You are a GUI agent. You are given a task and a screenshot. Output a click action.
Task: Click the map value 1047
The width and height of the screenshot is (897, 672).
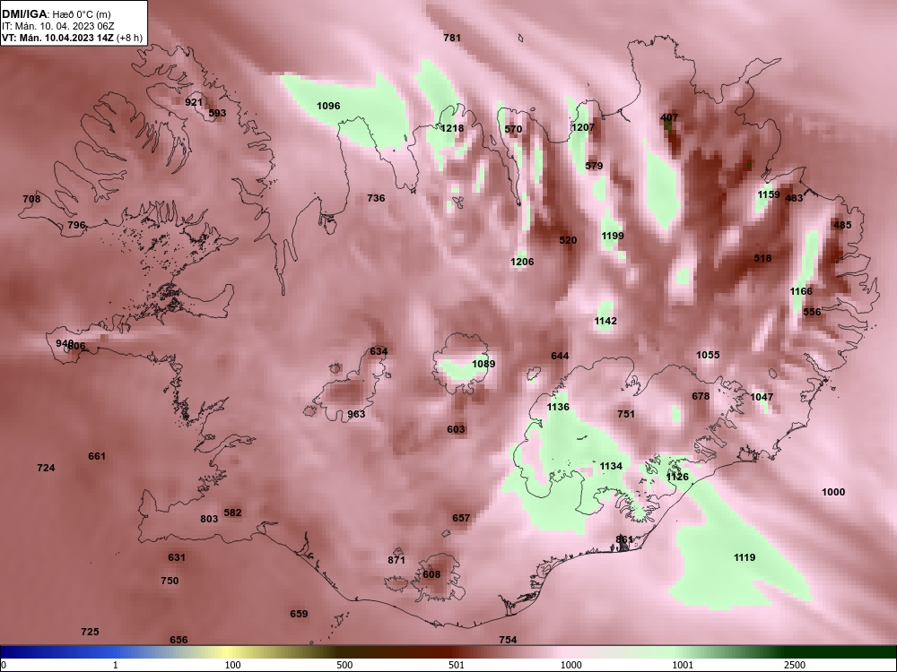click(x=762, y=397)
